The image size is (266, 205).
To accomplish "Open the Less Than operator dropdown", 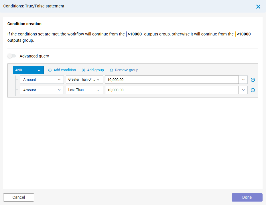I will (x=84, y=90).
